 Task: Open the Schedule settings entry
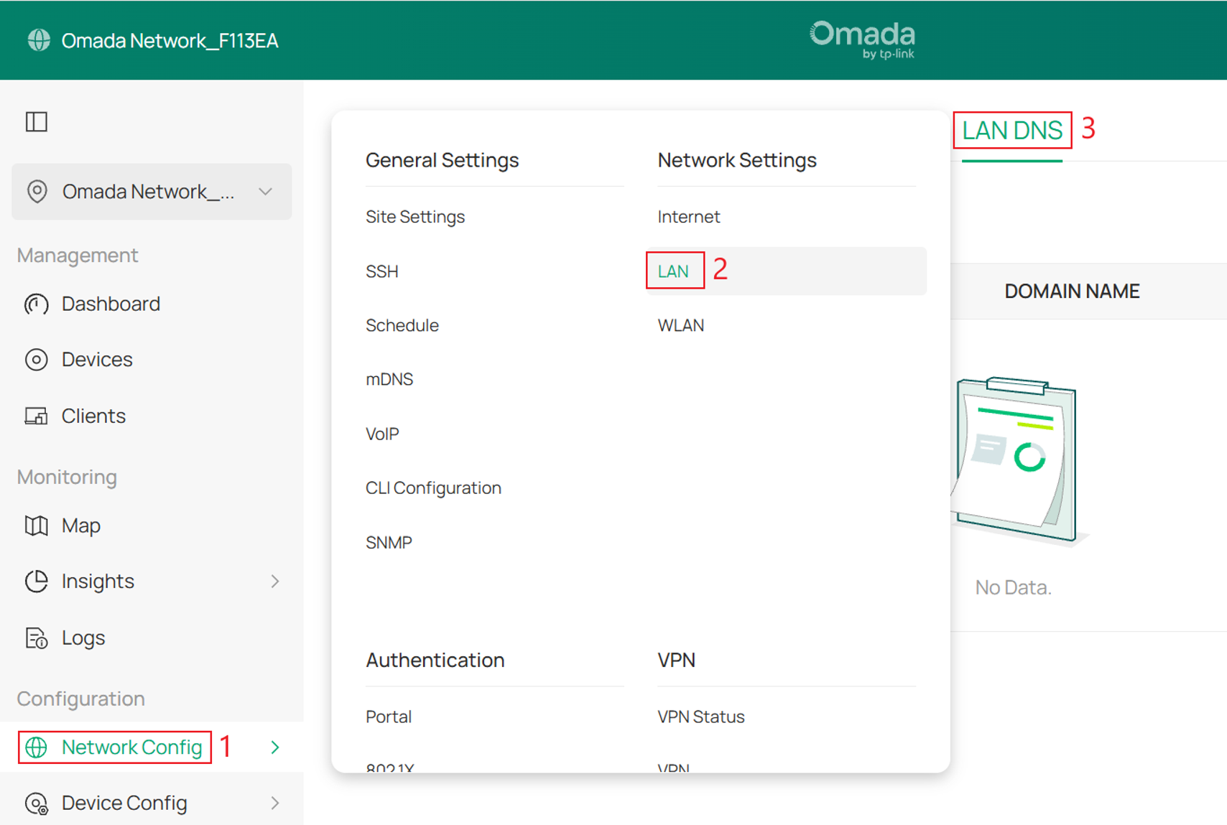[x=402, y=325]
